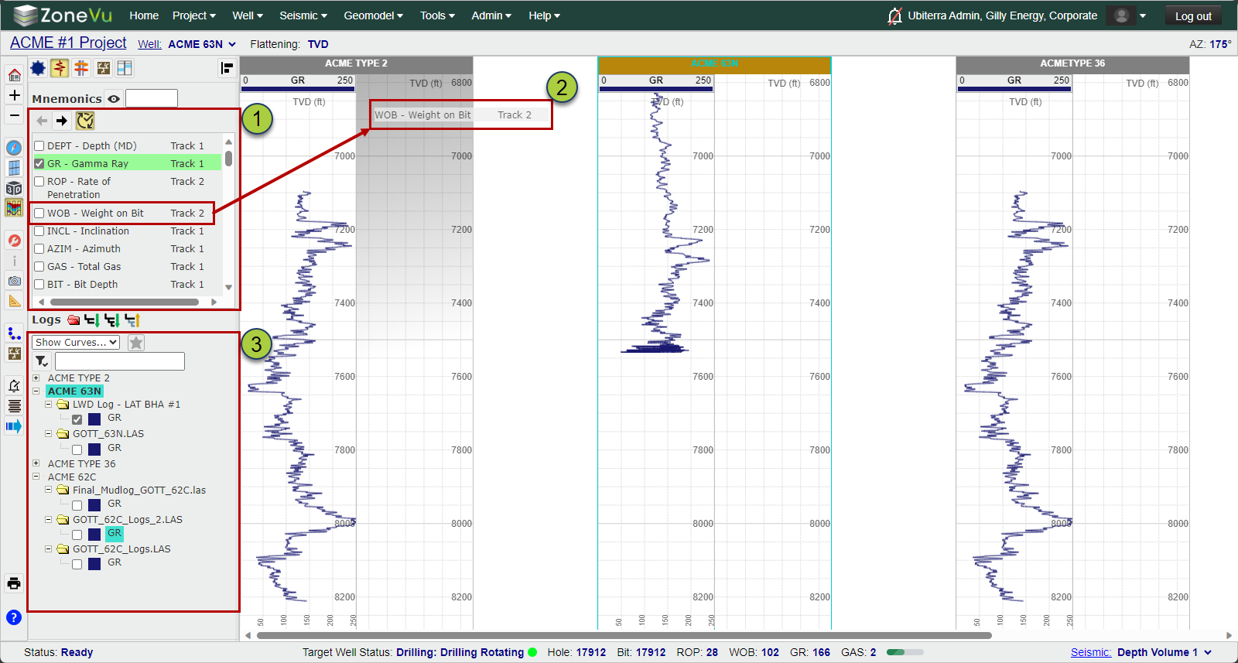Uncheck GR under LWD Log - LAT BHA #1
The width and height of the screenshot is (1238, 663).
[x=77, y=419]
